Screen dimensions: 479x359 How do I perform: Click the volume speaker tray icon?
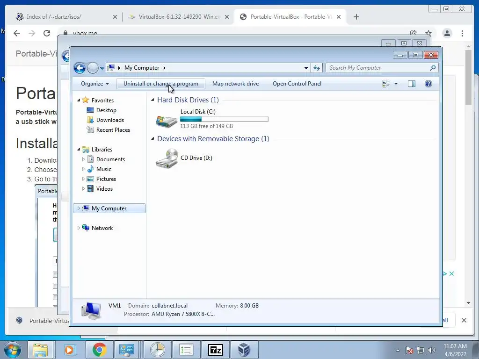tap(431, 350)
